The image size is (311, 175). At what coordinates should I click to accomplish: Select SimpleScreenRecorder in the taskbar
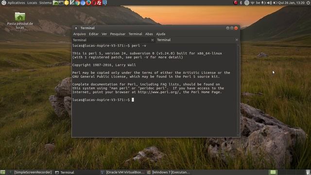(x=31, y=172)
